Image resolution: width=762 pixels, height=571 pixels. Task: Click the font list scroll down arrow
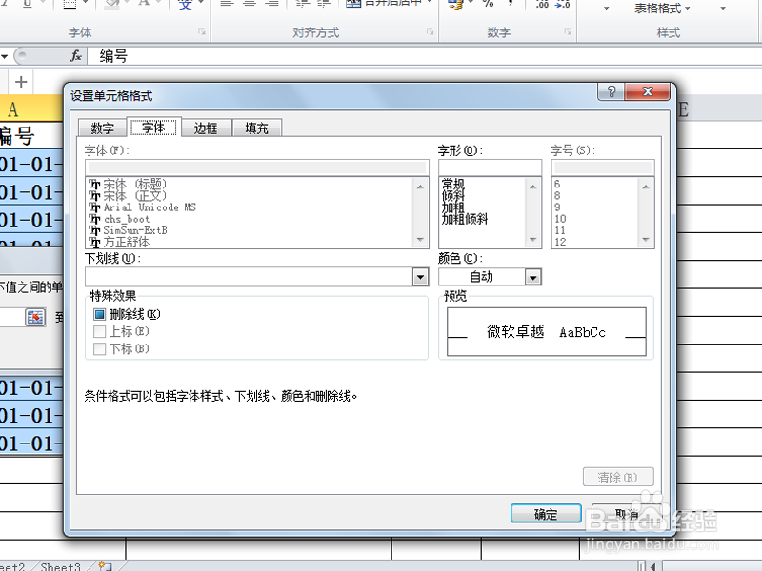click(x=420, y=240)
